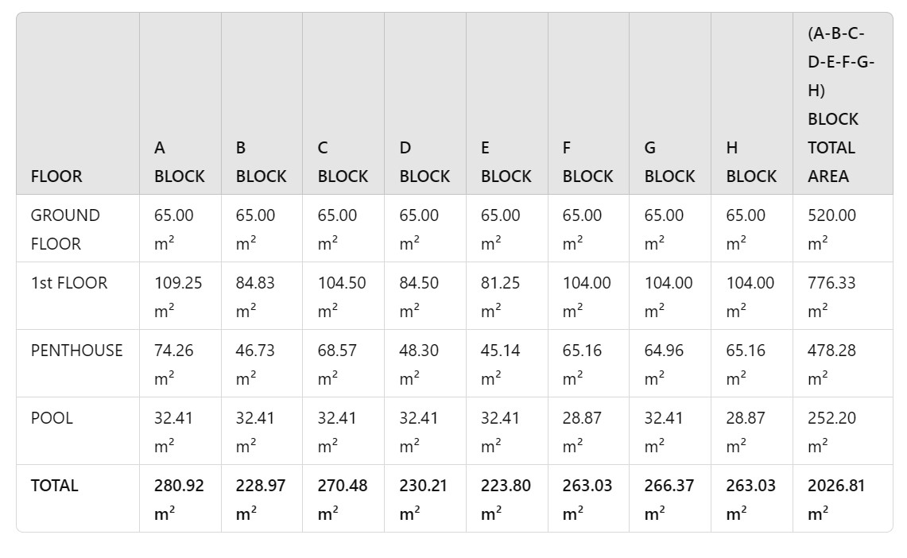The image size is (907, 558).
Task: Select the GROUND FLOOR row label
Action: (x=65, y=229)
